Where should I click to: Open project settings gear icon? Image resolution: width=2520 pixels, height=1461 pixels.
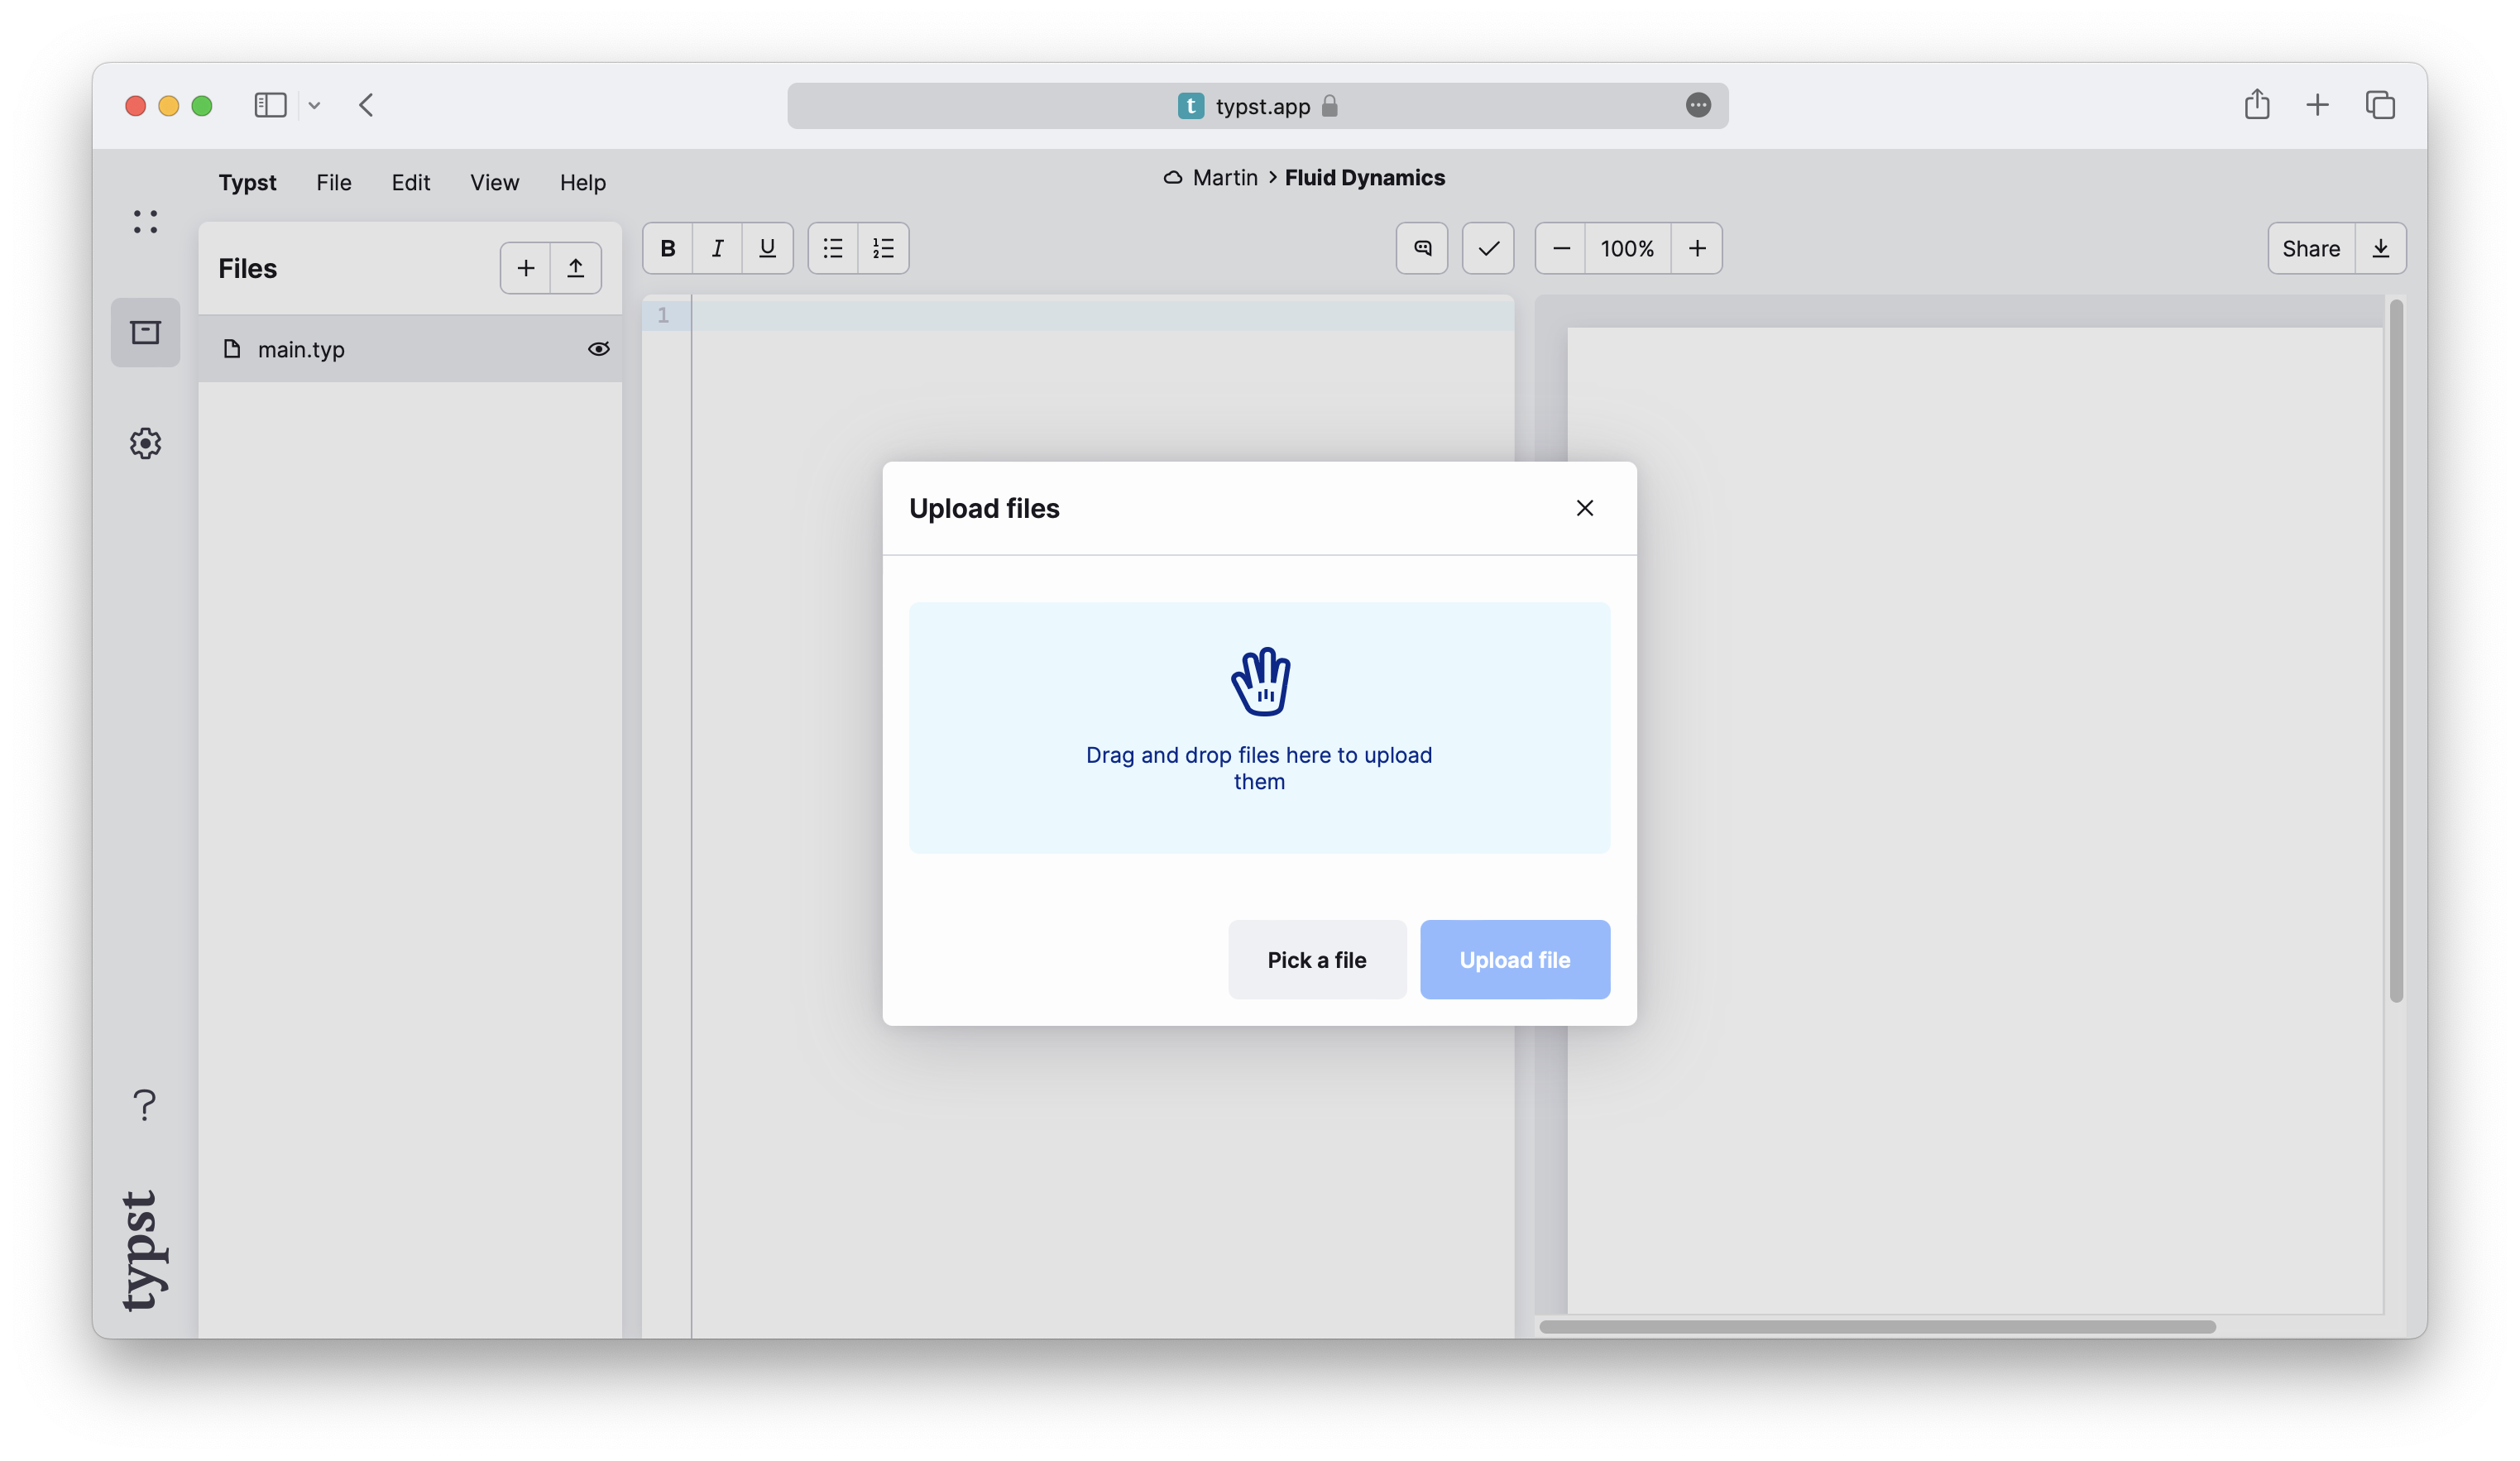click(x=146, y=443)
